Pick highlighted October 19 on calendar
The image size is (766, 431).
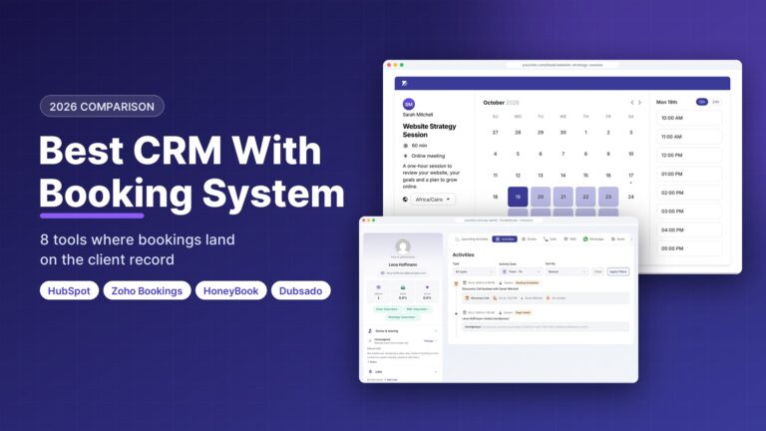point(518,197)
